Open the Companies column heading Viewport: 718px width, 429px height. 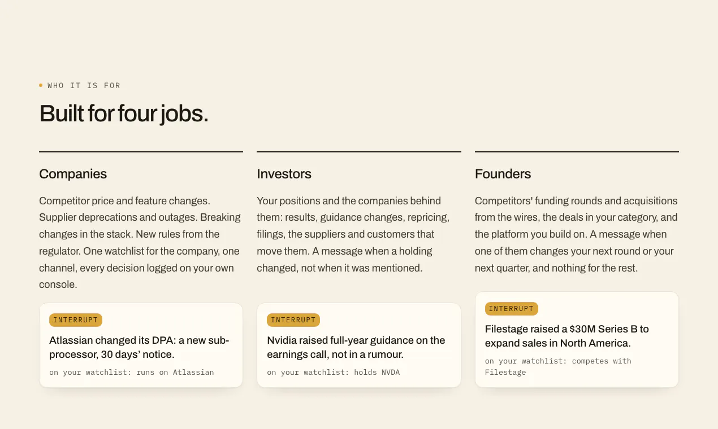[x=73, y=174]
